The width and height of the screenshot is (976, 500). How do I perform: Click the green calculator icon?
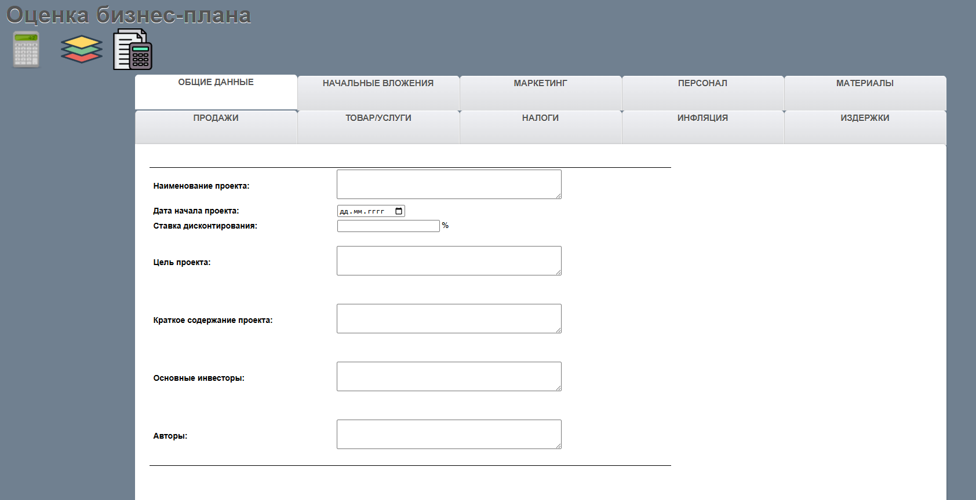coord(27,49)
